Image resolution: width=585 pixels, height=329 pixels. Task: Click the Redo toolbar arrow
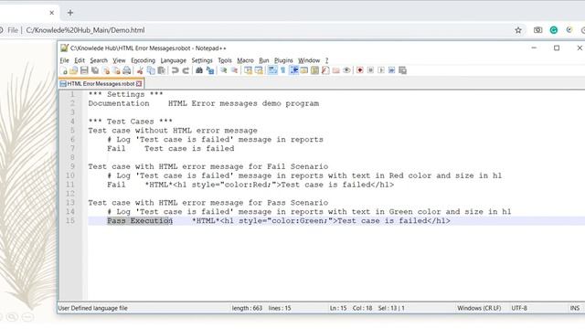[186, 70]
